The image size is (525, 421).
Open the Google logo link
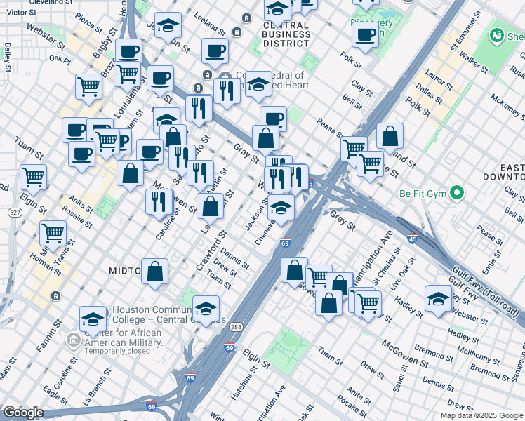(23, 413)
